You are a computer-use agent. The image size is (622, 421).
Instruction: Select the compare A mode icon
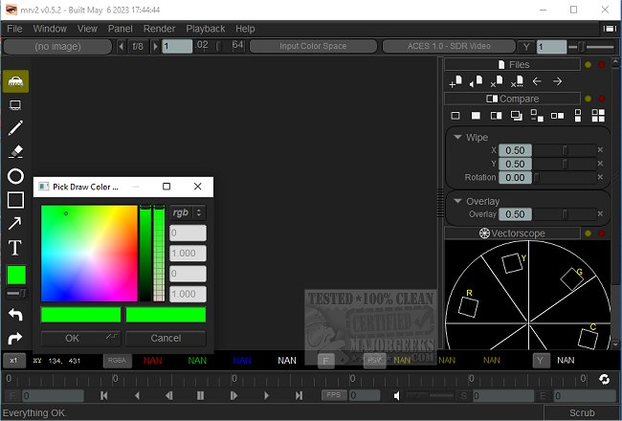click(x=455, y=116)
